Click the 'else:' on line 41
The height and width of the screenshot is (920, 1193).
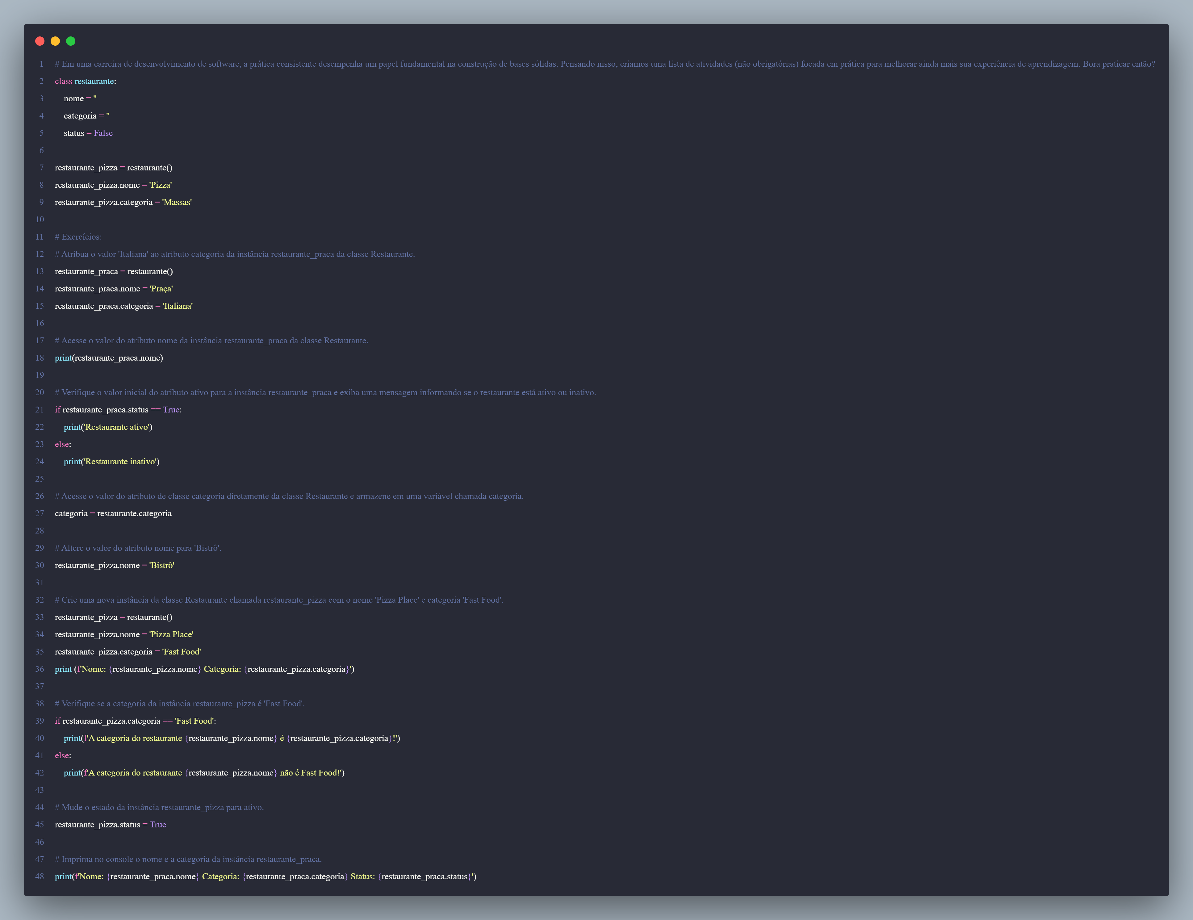[x=63, y=755]
